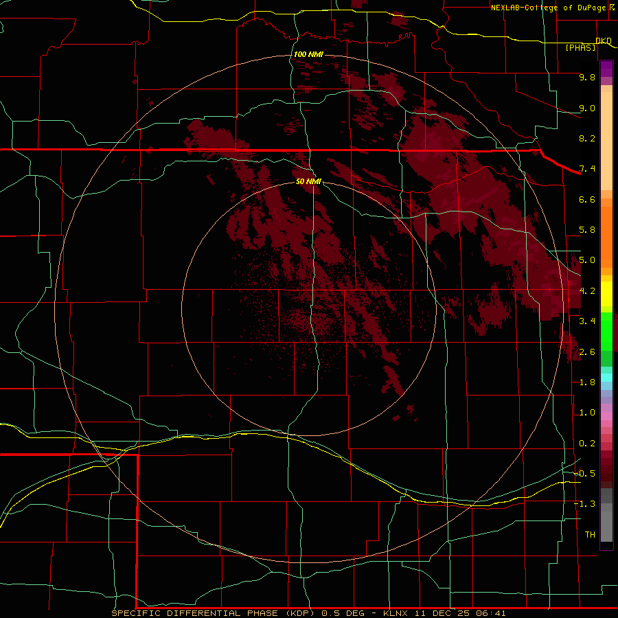This screenshot has width=618, height=618.
Task: Click the -1.3 color scale value
Action: pyautogui.click(x=585, y=504)
